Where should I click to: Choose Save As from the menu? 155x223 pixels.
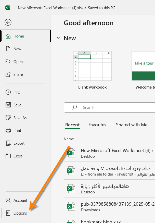[25, 118]
